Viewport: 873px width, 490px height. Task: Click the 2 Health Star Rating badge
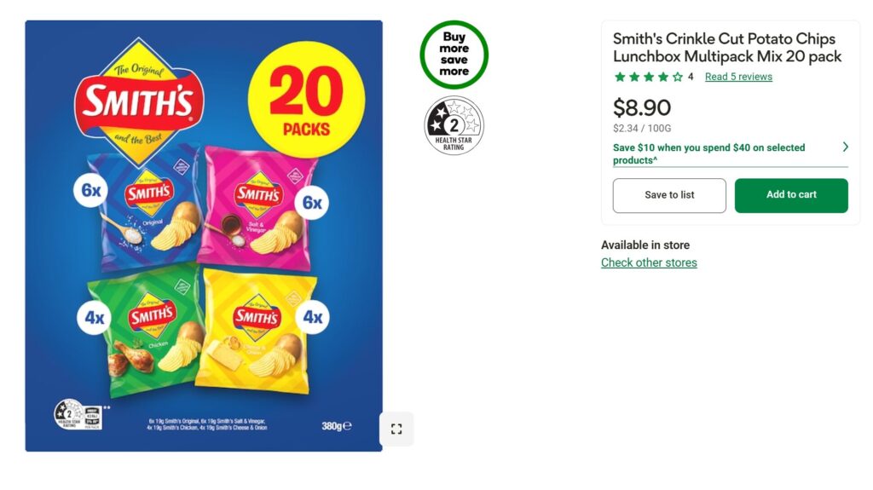click(454, 125)
